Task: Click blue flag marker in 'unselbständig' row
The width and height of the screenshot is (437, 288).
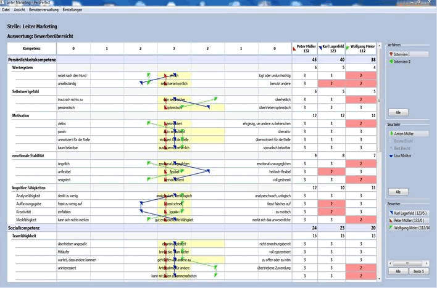Action: pos(141,83)
